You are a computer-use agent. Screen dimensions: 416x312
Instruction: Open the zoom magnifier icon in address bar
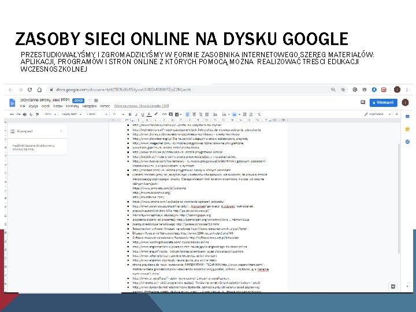tap(333, 90)
